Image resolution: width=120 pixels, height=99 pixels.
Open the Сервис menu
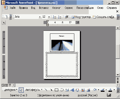pyautogui.click(x=69, y=8)
